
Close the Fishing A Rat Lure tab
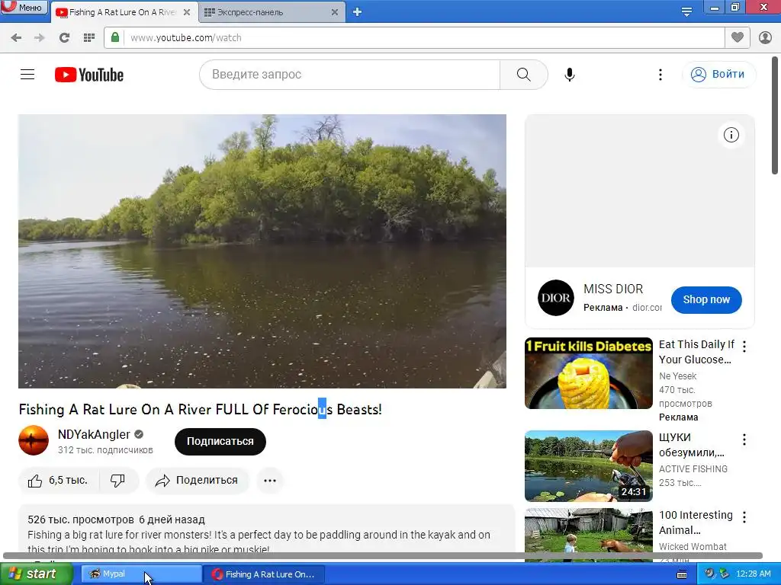coord(187,12)
